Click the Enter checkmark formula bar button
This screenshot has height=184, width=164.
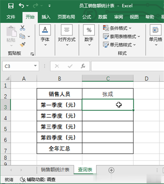(x=70, y=66)
